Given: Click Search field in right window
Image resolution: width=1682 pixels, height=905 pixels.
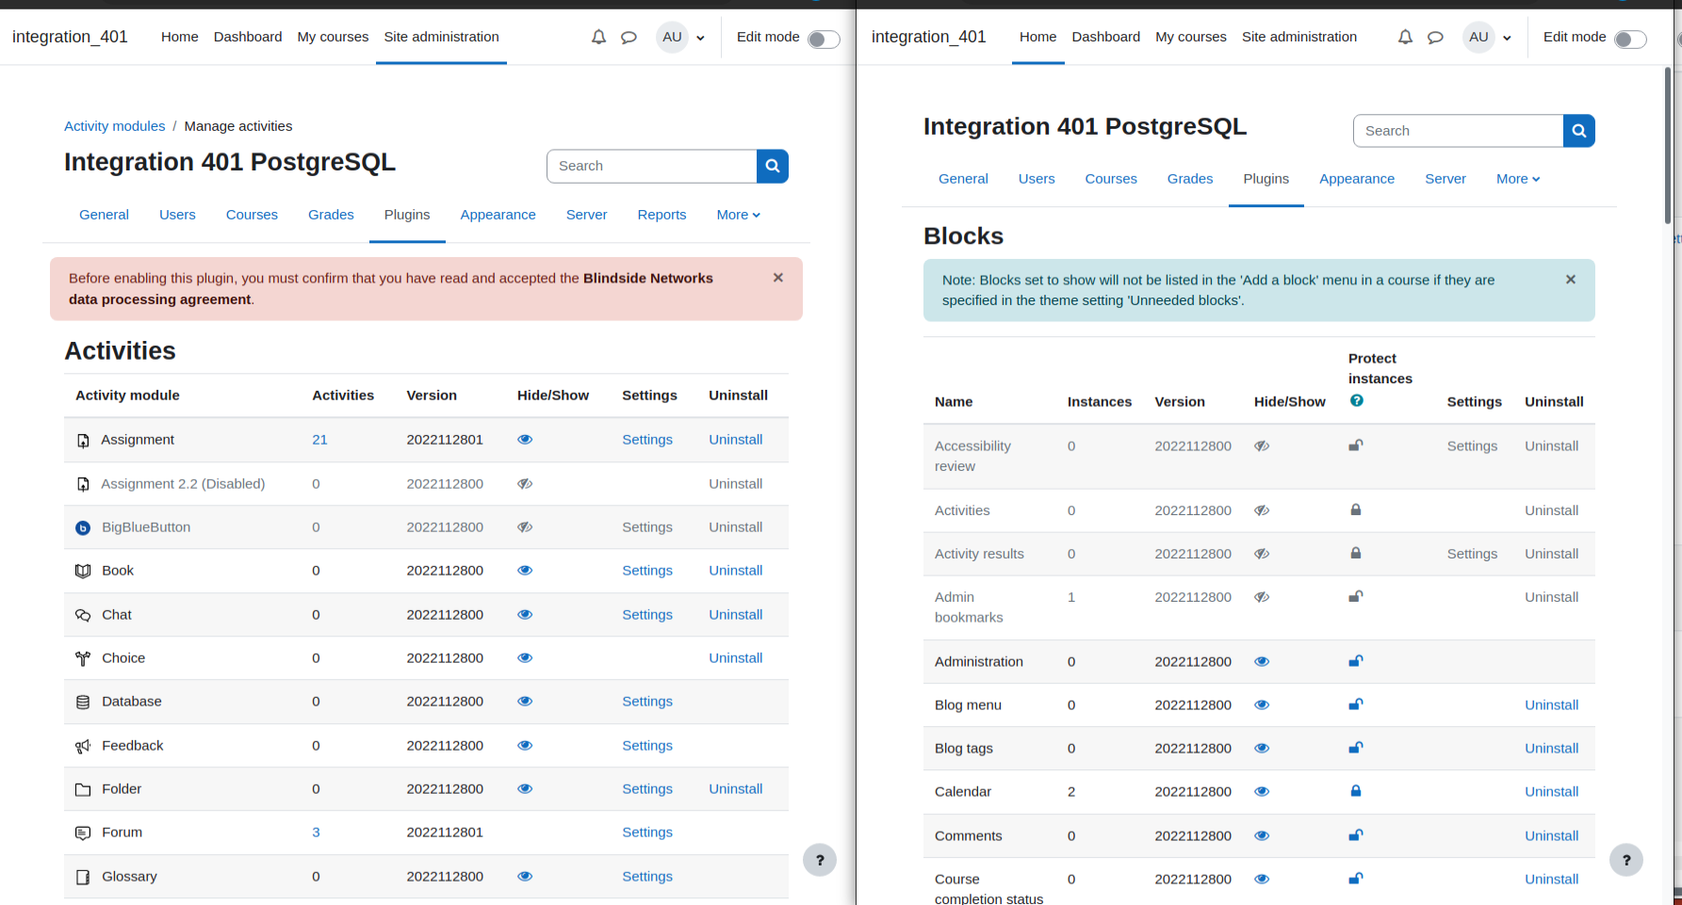Looking at the screenshot, I should click(x=1458, y=131).
